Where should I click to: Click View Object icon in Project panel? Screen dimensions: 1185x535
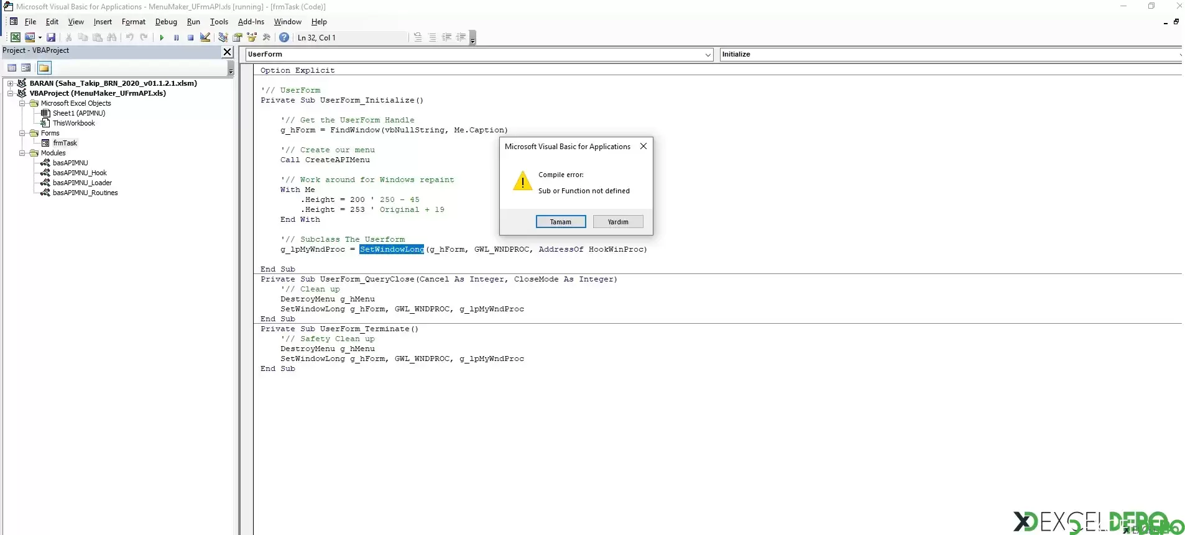25,68
